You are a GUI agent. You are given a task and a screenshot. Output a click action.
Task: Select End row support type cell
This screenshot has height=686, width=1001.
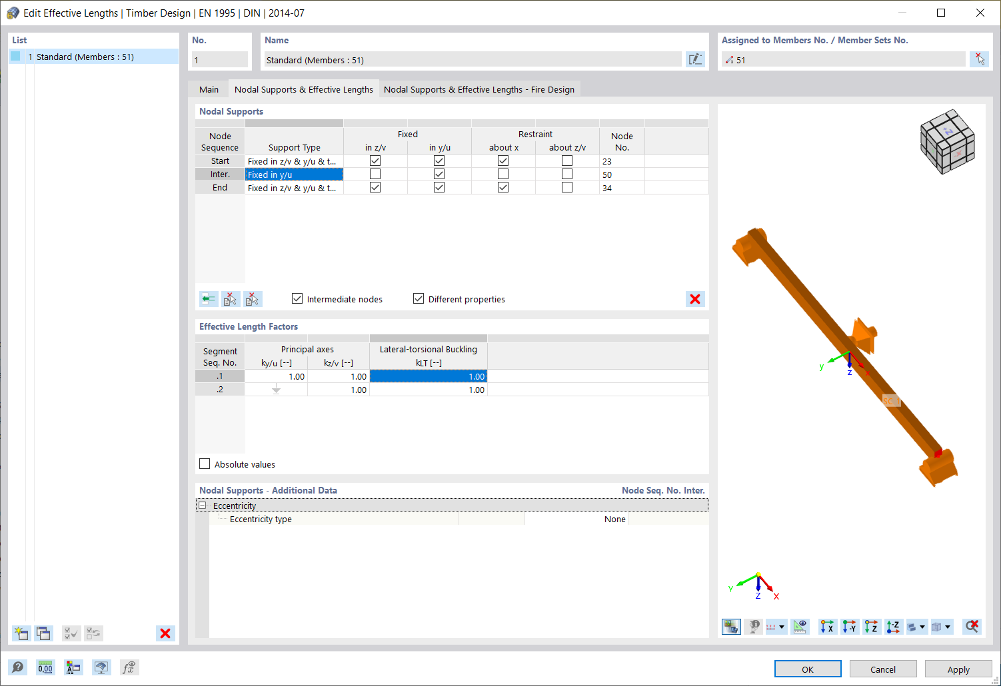pos(294,188)
